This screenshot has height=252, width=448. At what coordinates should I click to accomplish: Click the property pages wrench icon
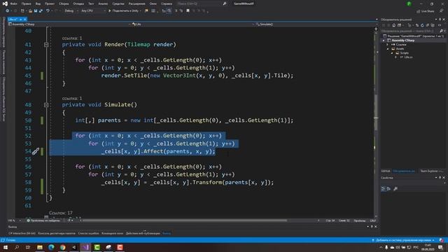click(395, 189)
